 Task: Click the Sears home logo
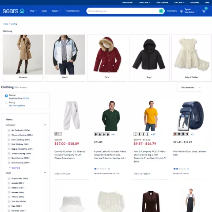pos(14,11)
